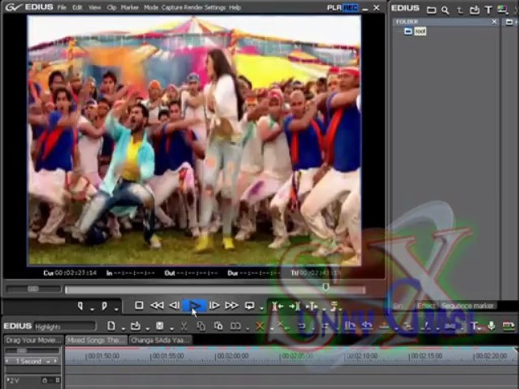
Task: Click the Play button in player
Action: (195, 305)
